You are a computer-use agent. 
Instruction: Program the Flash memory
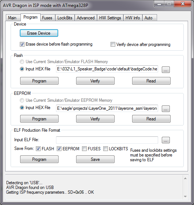[x=39, y=81]
